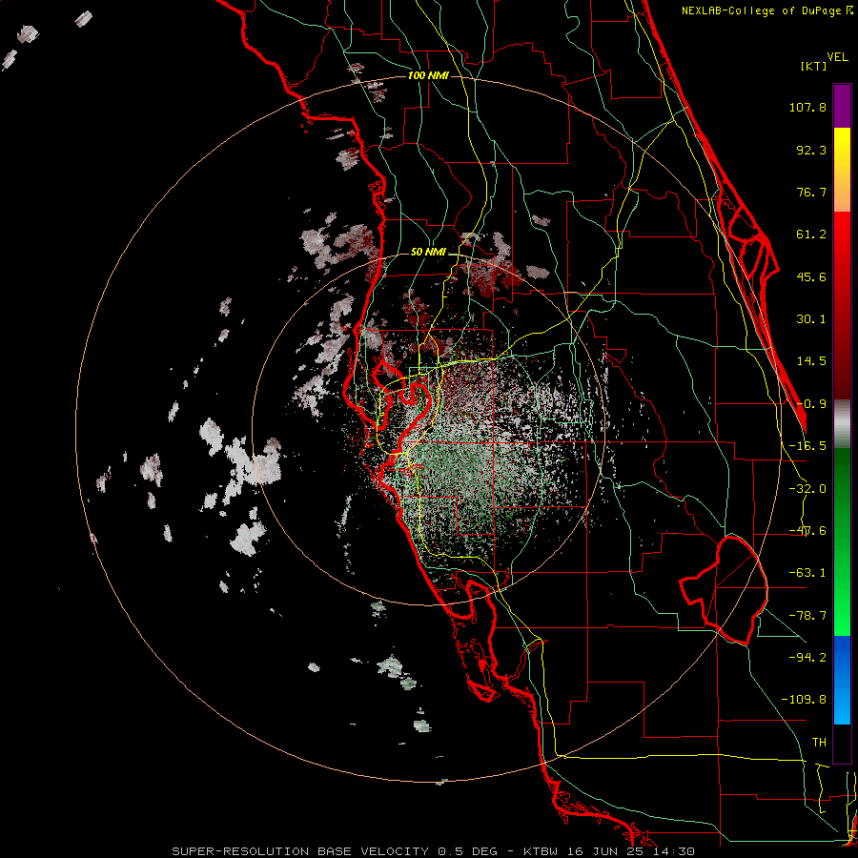Select the 45.6 velocity scale value
The image size is (858, 858).
click(811, 276)
